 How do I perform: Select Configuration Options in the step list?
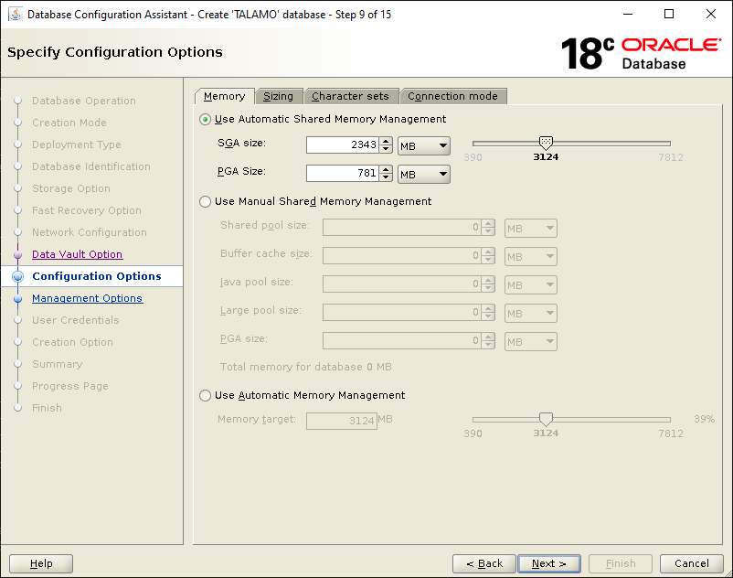coord(97,276)
